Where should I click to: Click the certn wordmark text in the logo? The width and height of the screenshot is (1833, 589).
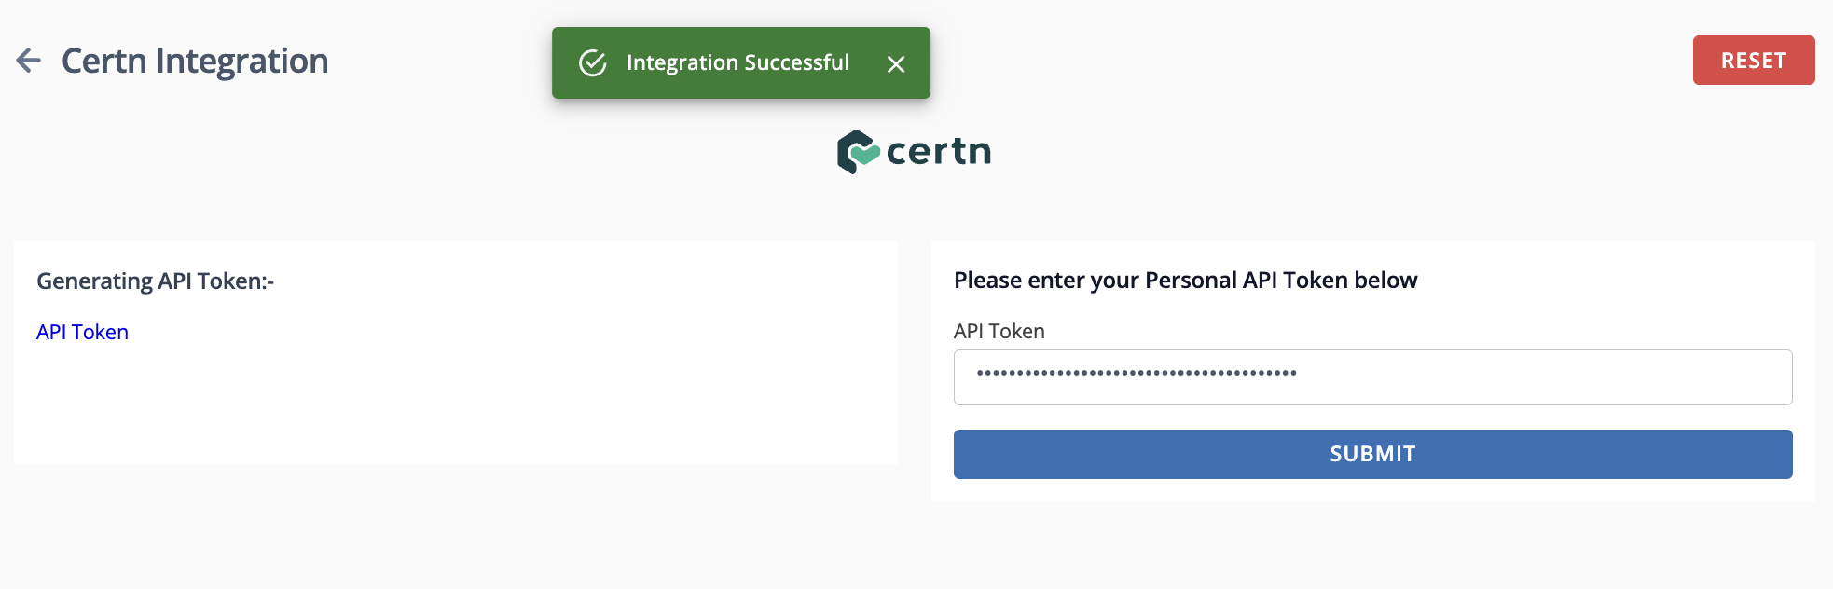point(939,151)
